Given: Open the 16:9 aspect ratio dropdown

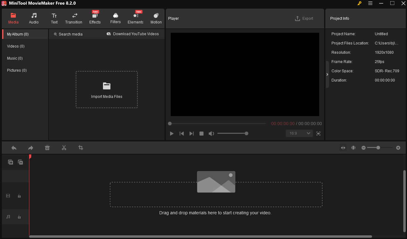Looking at the screenshot, I should click(299, 133).
